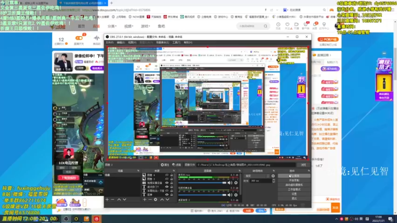The width and height of the screenshot is (397, 223).
Task: Open the OBS 工具(T) menu
Action: pos(176,43)
